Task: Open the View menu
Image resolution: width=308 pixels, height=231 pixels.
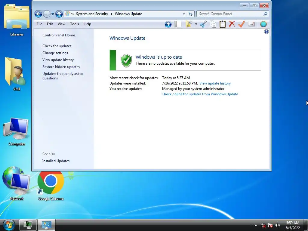Action: tap(61, 24)
